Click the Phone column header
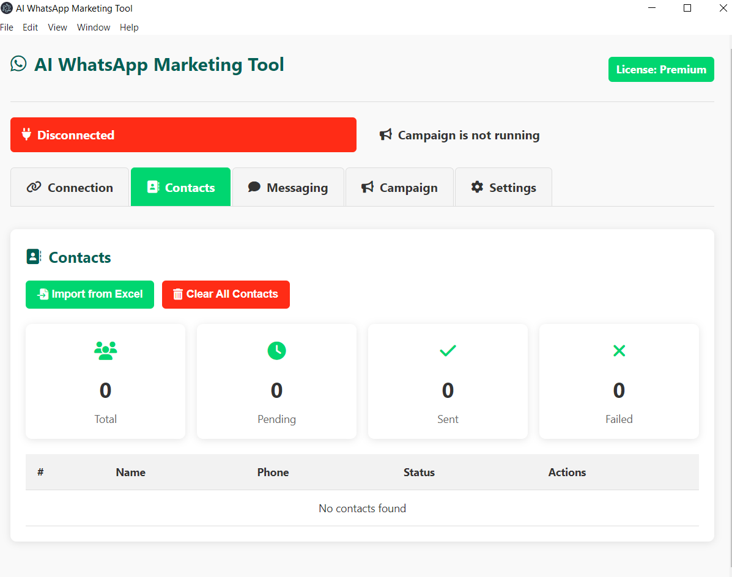 tap(273, 472)
